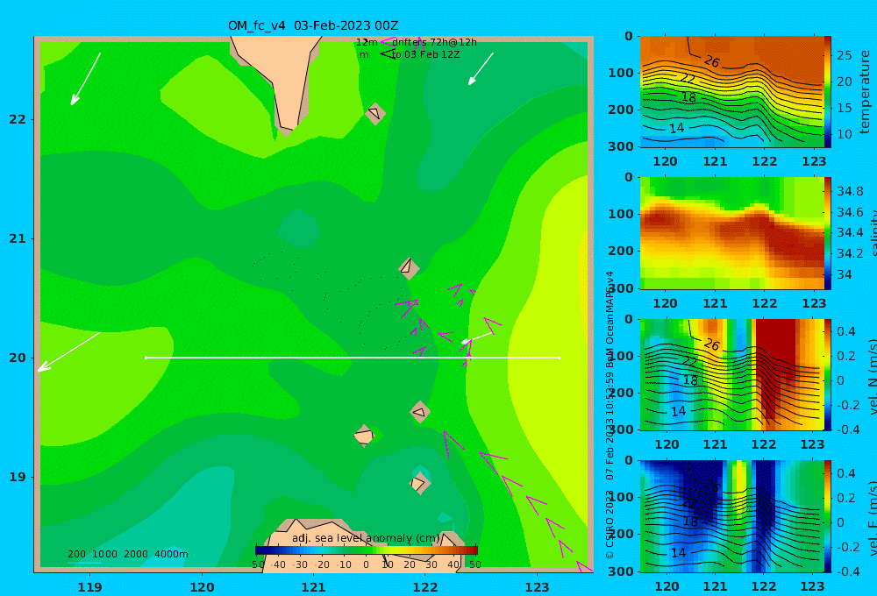Click the vel. E colorbar
The height and width of the screenshot is (596, 877).
(x=828, y=516)
